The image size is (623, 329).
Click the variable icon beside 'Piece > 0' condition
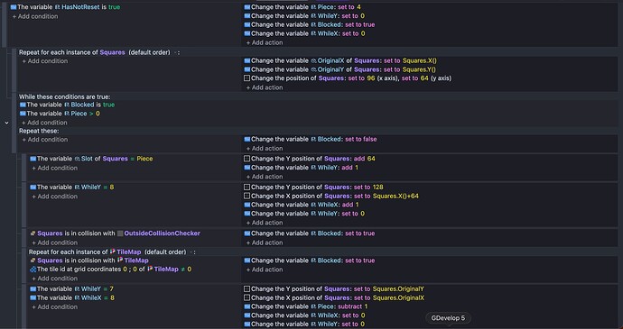click(23, 114)
